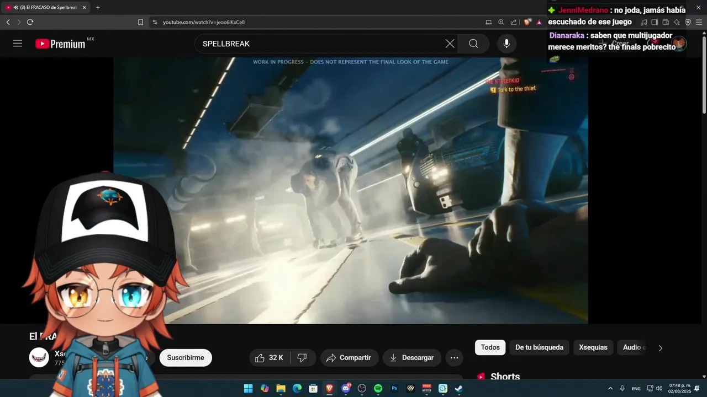Dislike the video
Viewport: 707px width, 397px height.
pyautogui.click(x=302, y=358)
